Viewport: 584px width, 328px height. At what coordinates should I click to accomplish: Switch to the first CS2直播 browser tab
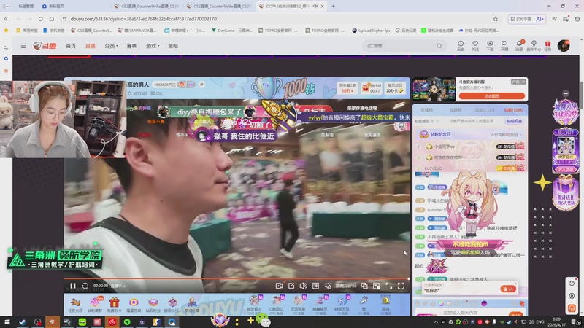tap(147, 6)
